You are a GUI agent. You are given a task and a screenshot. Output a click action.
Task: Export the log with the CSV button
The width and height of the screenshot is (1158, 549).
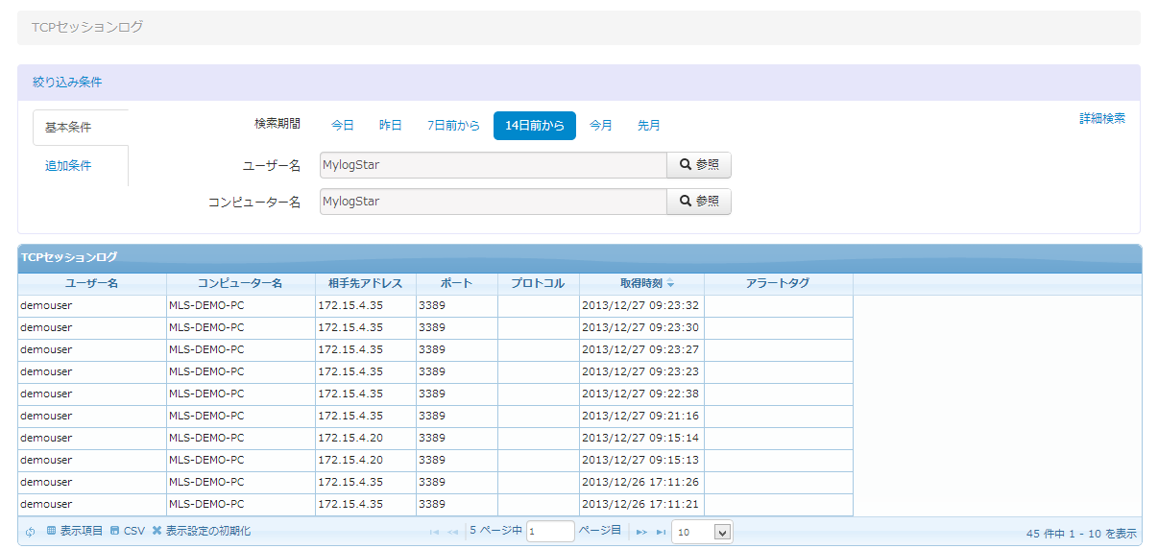(128, 531)
